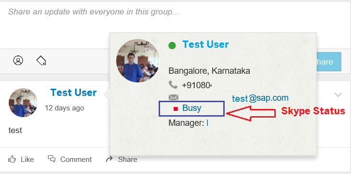This screenshot has height=174, width=351.
Task: Click the tag icon below the update box
Action: pyautogui.click(x=41, y=61)
